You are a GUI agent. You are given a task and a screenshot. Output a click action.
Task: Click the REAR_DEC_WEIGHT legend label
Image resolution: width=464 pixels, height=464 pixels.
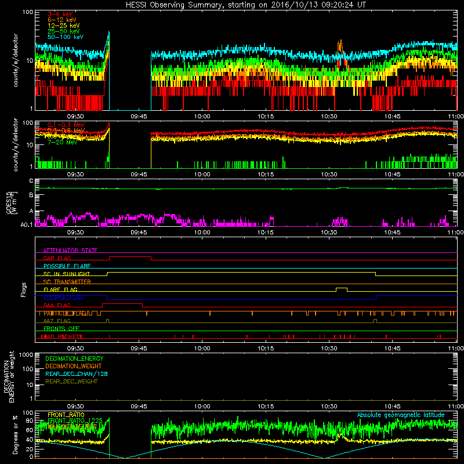tap(71, 382)
